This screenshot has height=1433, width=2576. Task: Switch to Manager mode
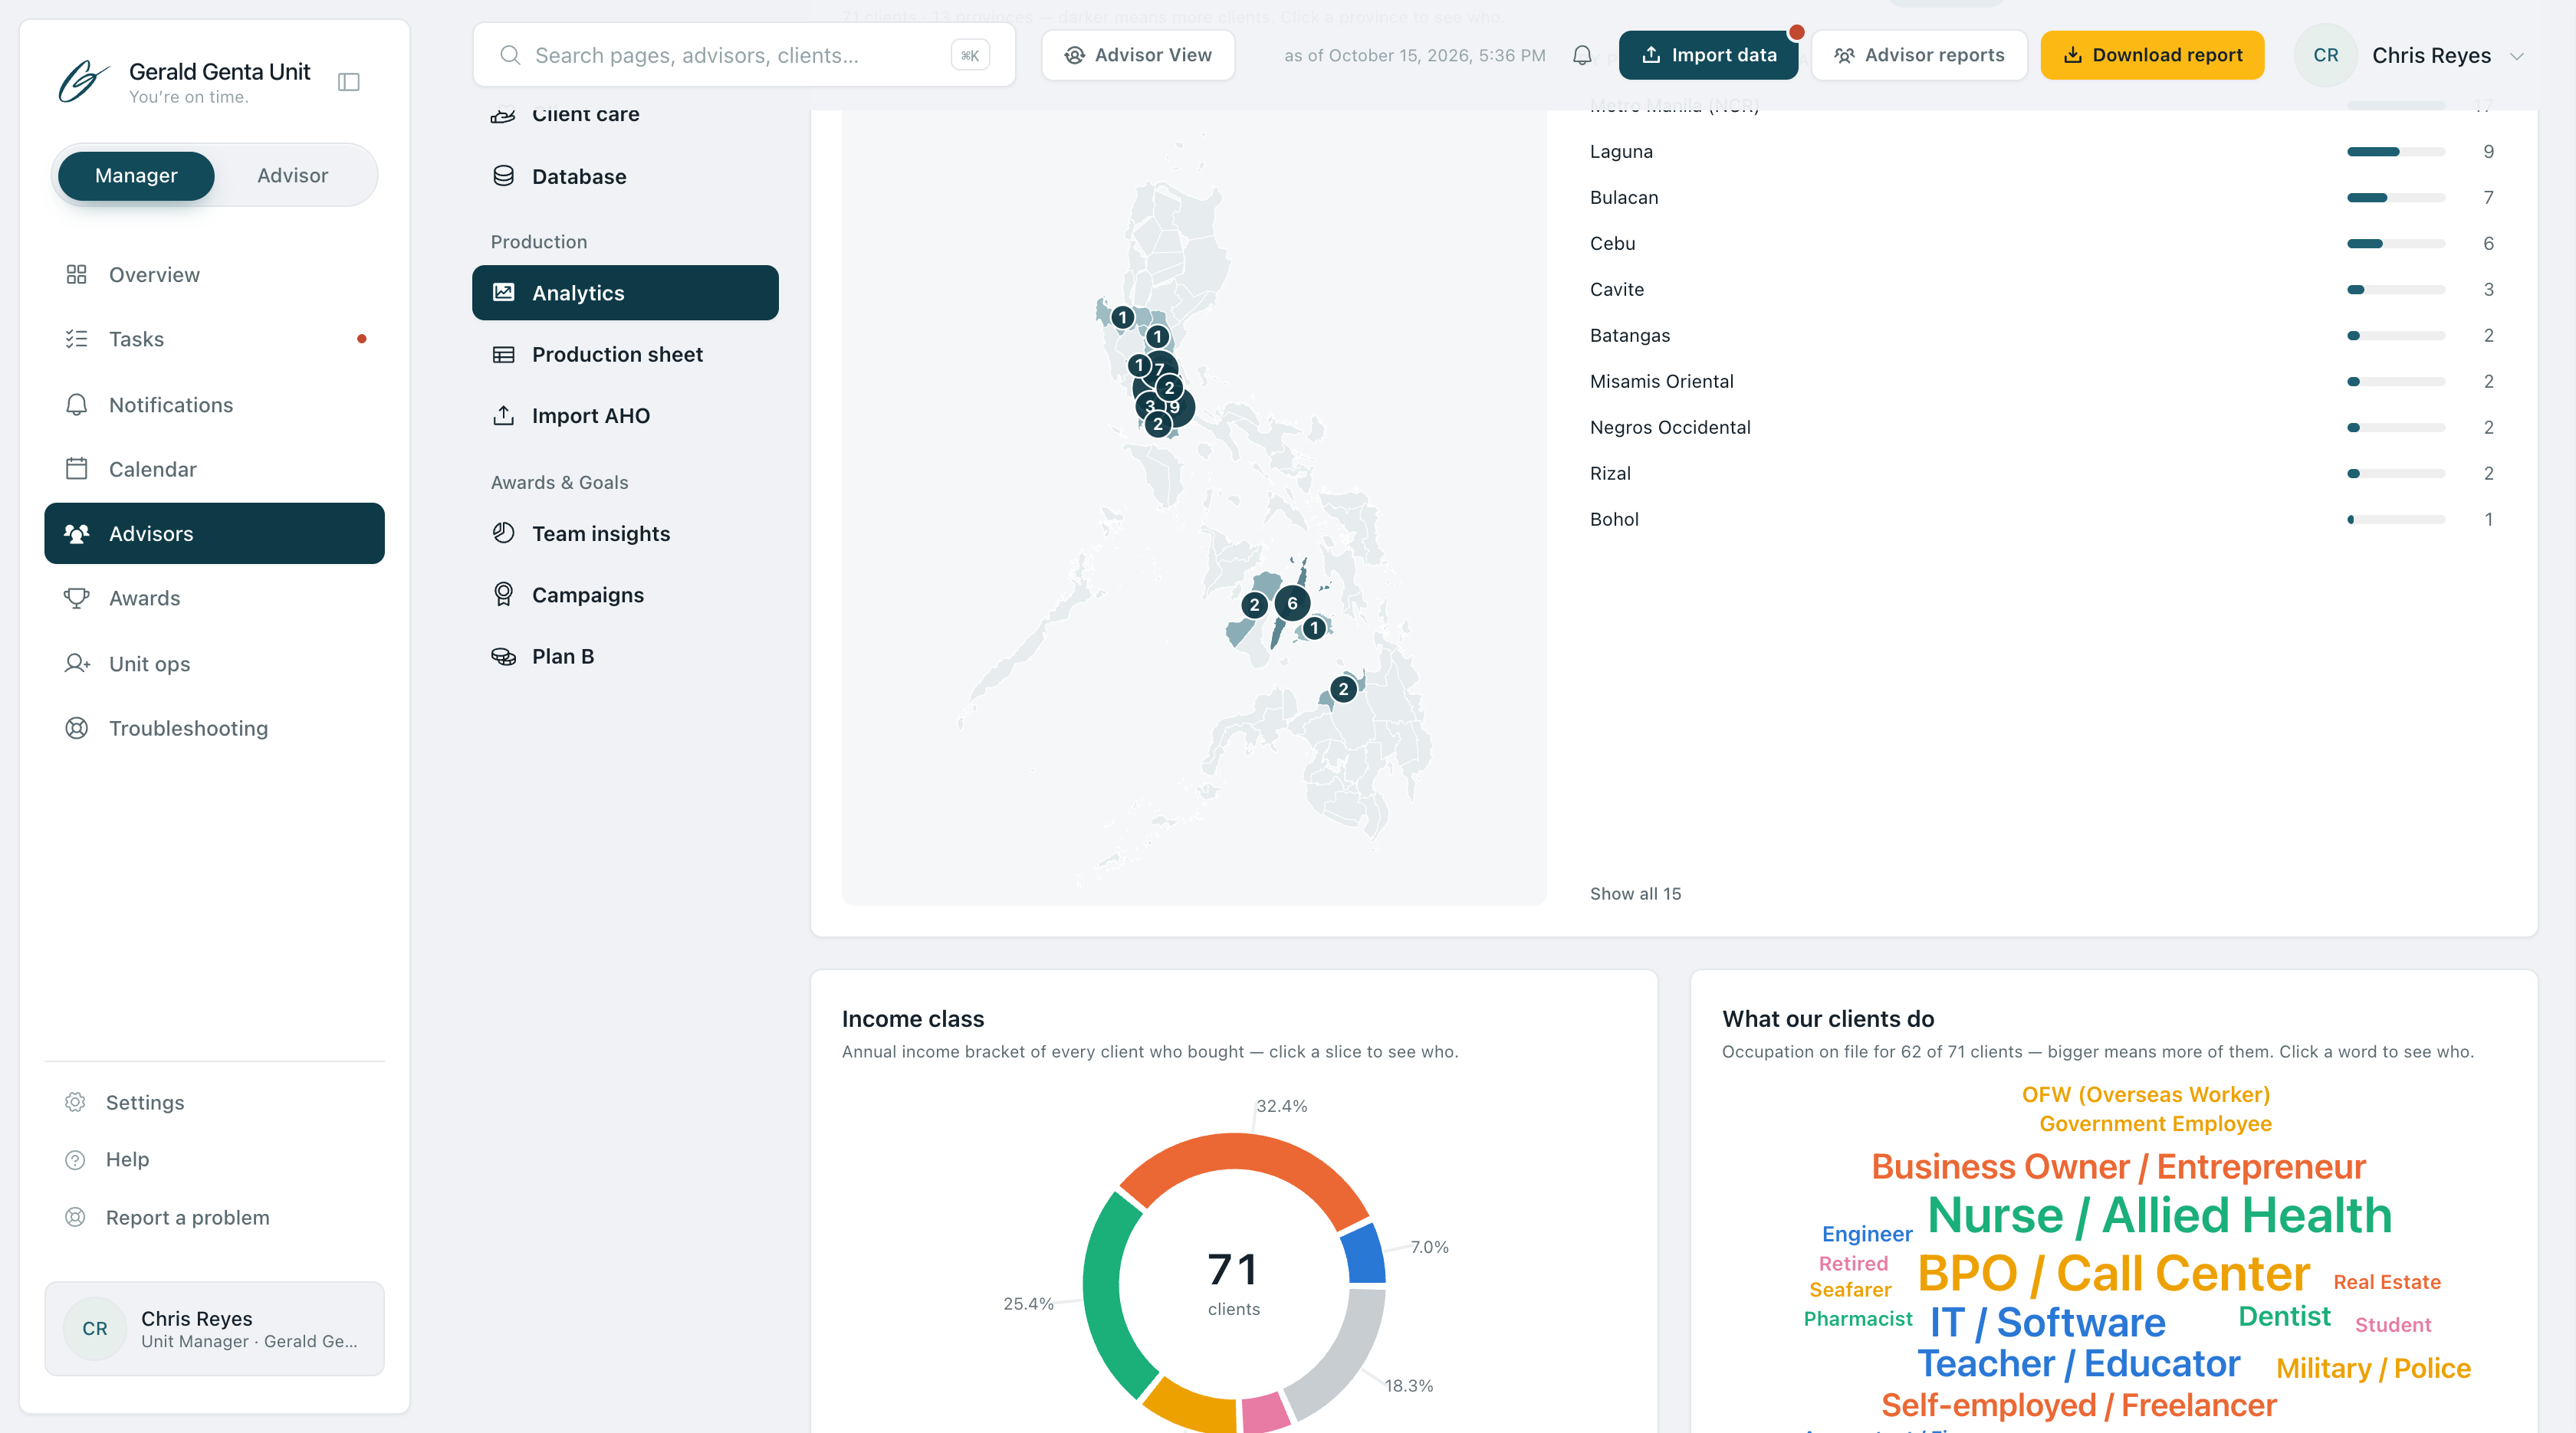tap(136, 176)
